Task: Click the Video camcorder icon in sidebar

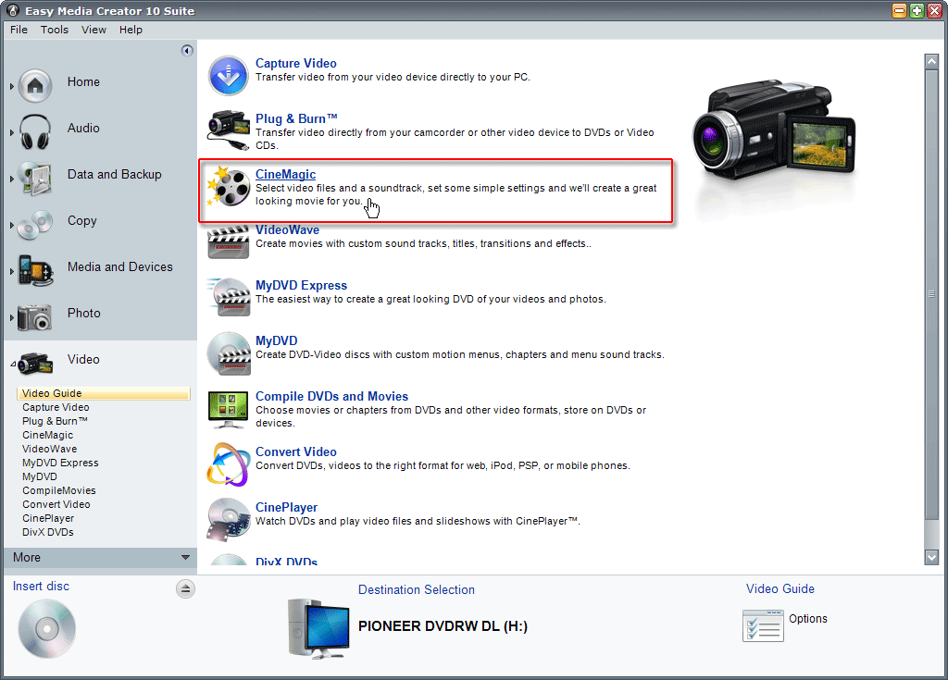Action: pos(35,363)
